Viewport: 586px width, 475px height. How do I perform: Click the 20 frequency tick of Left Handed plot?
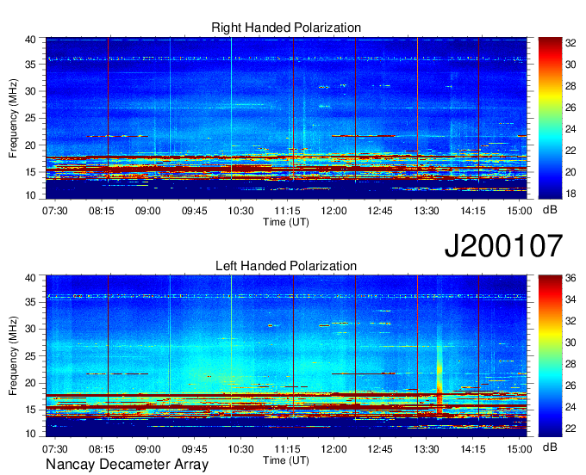[x=30, y=383]
